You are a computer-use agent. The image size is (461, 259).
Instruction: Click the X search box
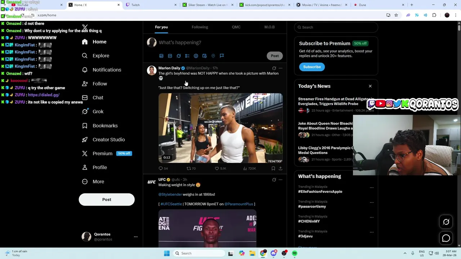click(x=336, y=27)
